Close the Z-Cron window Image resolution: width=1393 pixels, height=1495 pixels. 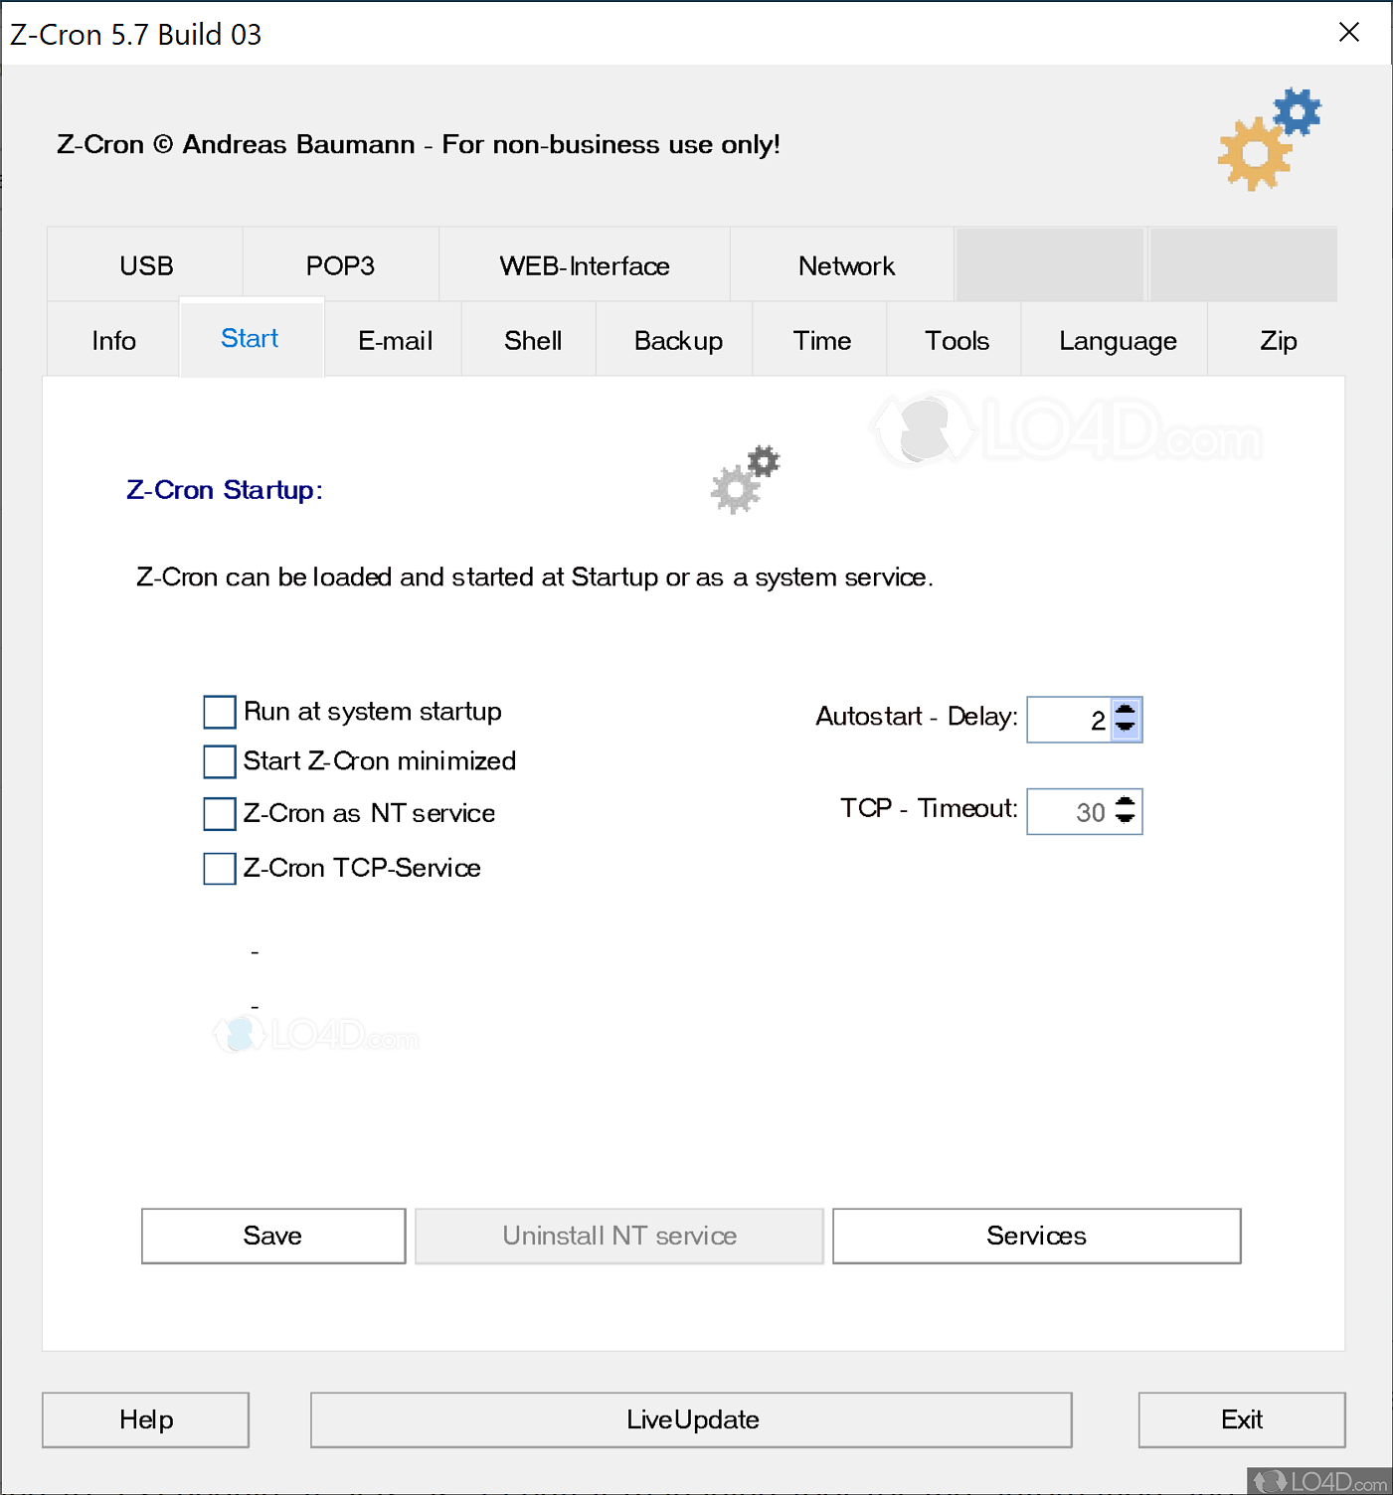pyautogui.click(x=1349, y=33)
